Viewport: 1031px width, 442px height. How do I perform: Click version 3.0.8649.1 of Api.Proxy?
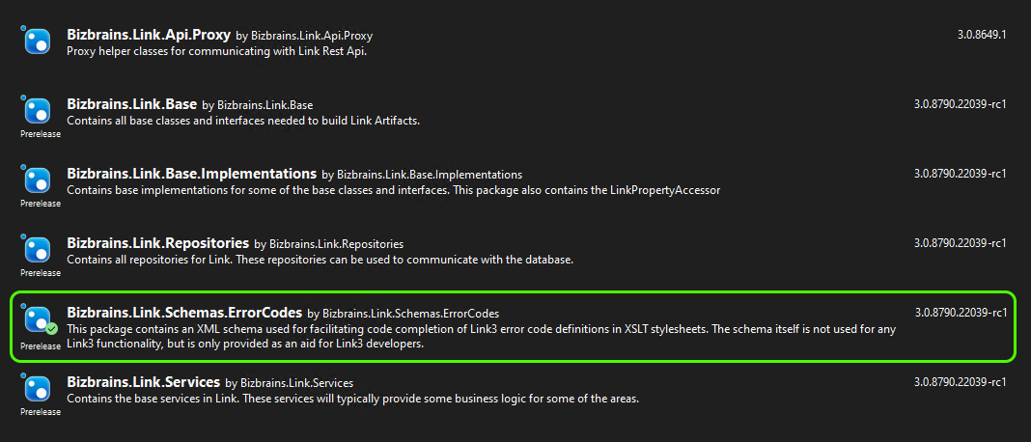(982, 35)
